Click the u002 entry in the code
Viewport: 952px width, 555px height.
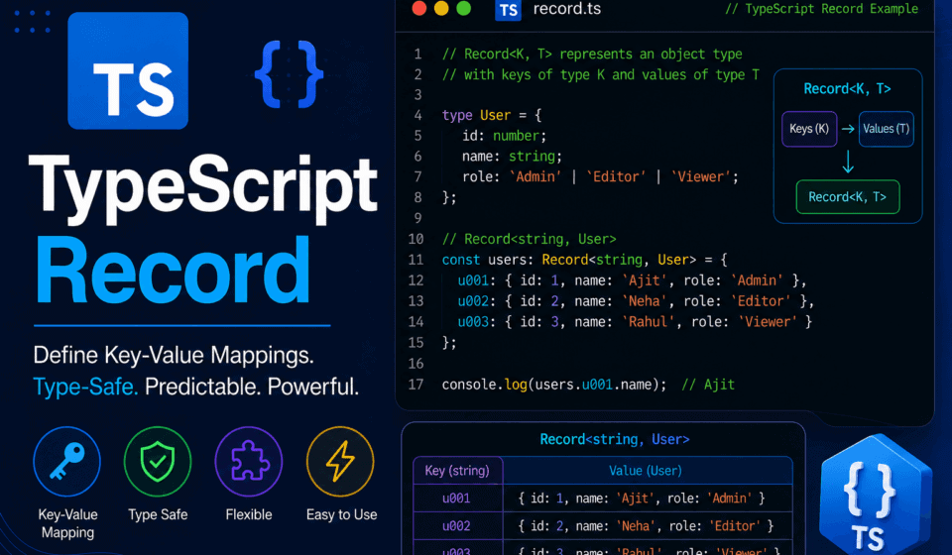coord(636,301)
